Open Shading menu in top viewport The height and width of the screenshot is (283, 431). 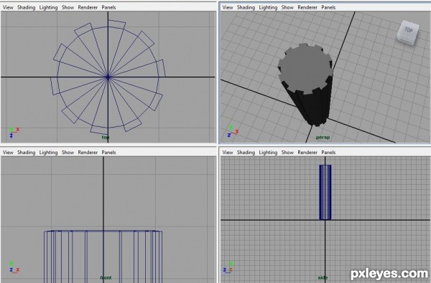[27, 7]
